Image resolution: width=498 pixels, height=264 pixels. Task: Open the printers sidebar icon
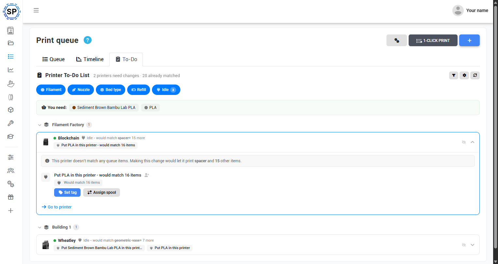tap(10, 31)
